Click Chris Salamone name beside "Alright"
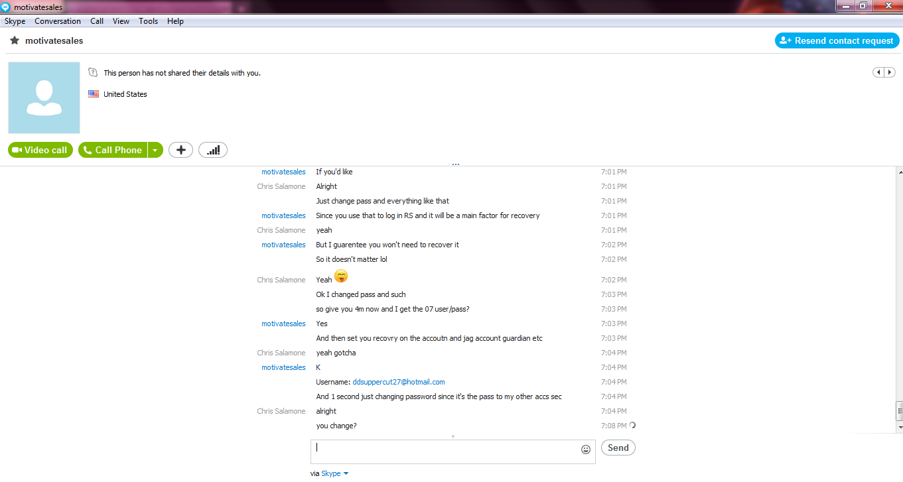Viewport: 903px width, 482px height. tap(281, 186)
